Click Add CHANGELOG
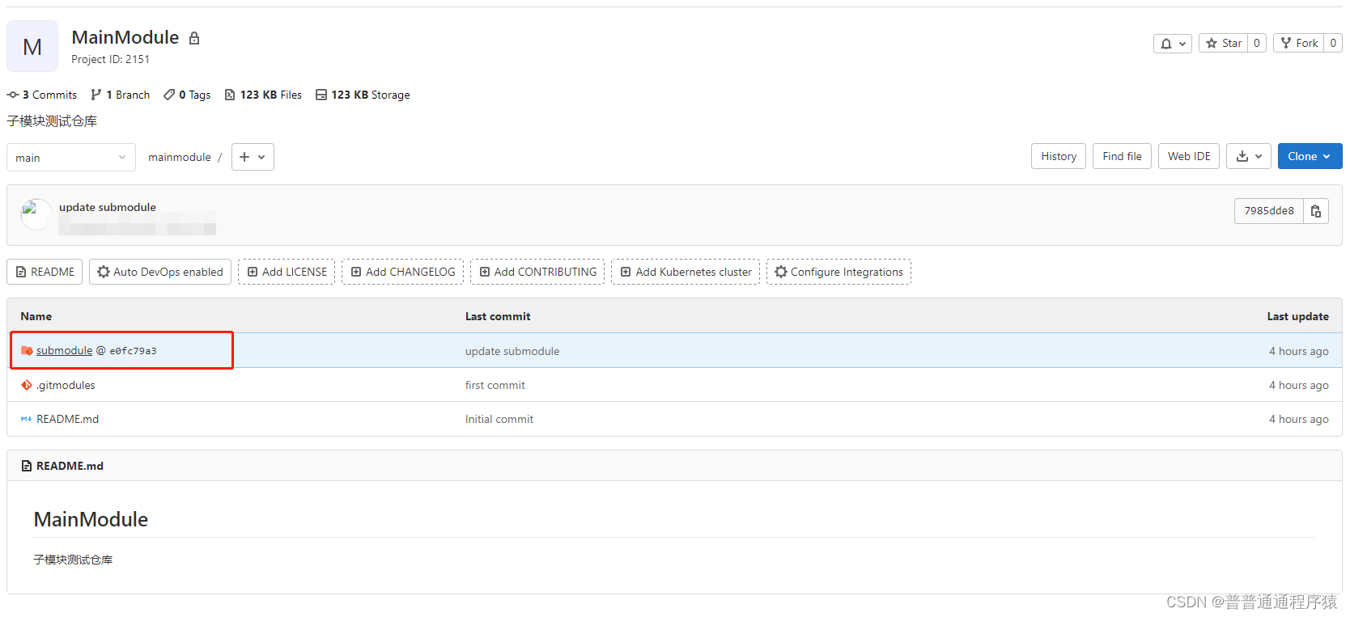This screenshot has width=1350, height=617. point(402,272)
